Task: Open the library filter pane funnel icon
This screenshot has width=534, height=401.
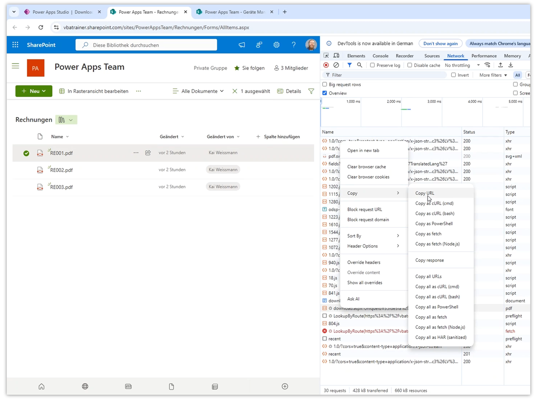Action: [311, 91]
